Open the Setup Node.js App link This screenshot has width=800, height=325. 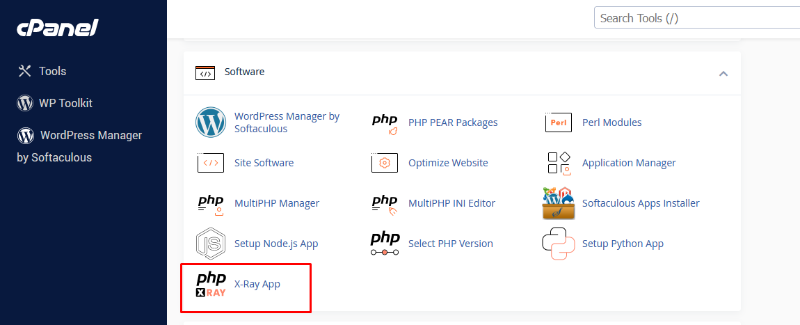point(276,244)
